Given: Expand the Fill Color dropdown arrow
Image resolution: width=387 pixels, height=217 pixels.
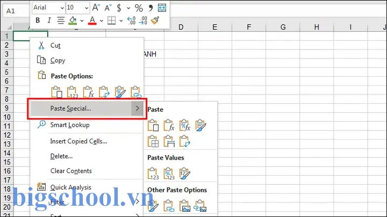Looking at the screenshot, I should (82, 21).
